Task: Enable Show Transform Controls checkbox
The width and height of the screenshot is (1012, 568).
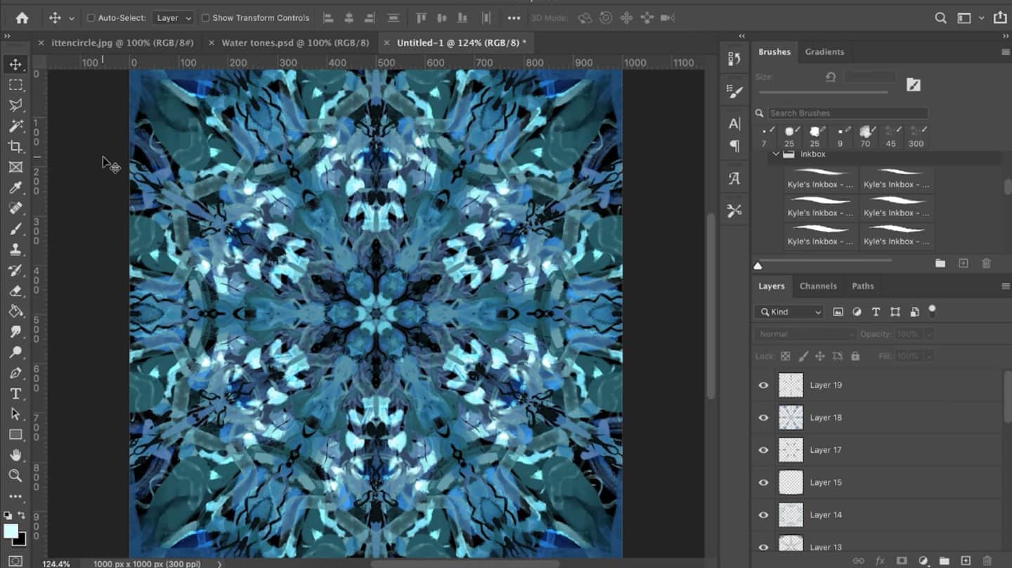Action: click(205, 18)
